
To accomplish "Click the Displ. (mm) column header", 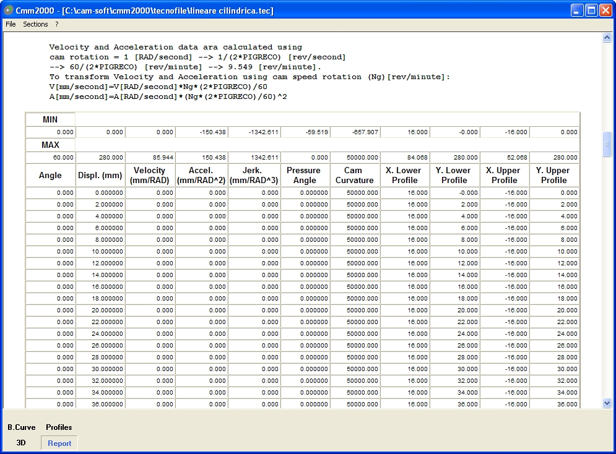I will 100,175.
